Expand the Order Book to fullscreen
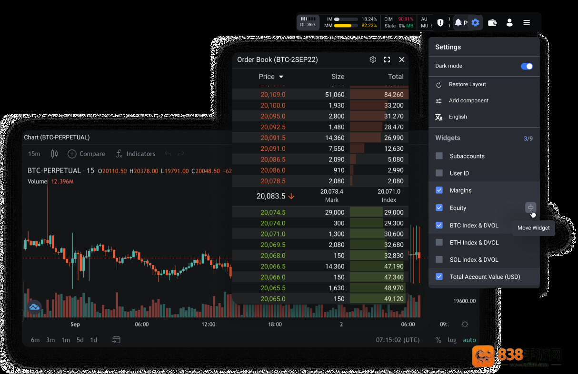 pyautogui.click(x=387, y=59)
